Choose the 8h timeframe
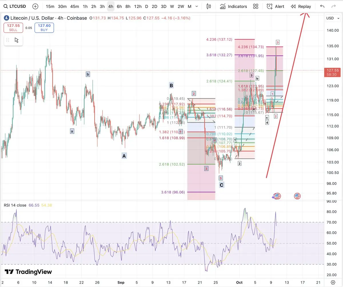The height and width of the screenshot is (287, 343). click(128, 6)
